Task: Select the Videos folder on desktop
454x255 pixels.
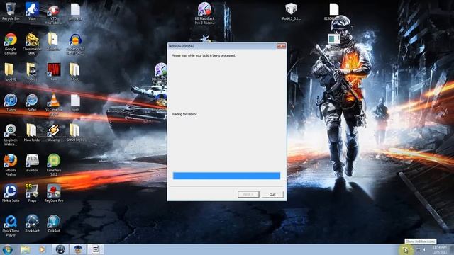Action: pos(32,72)
